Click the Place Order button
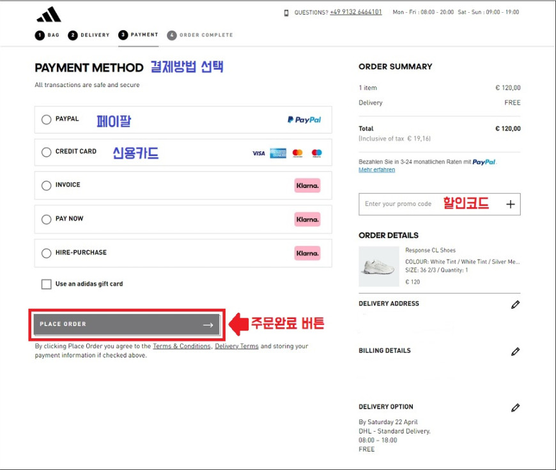Viewport: 556px width, 470px height. (x=127, y=324)
